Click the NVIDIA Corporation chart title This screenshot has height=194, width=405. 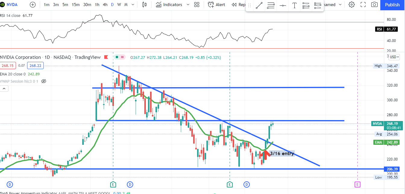click(x=20, y=57)
